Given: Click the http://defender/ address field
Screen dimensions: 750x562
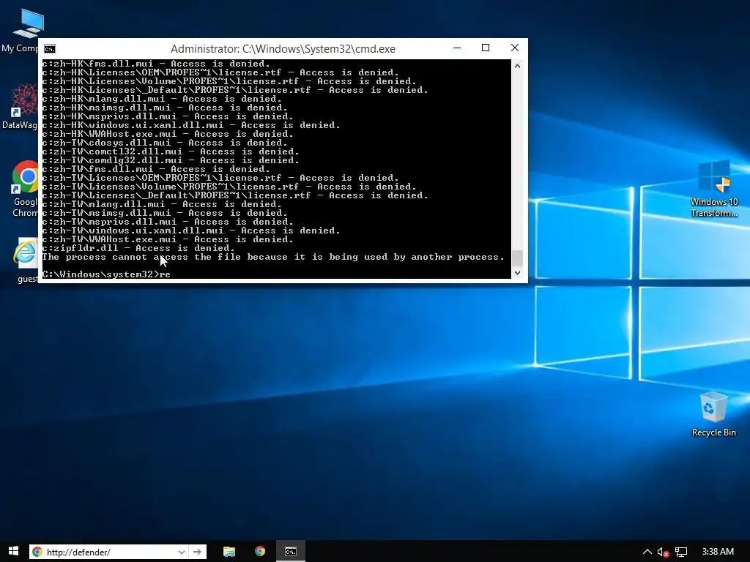Looking at the screenshot, I should (x=110, y=552).
